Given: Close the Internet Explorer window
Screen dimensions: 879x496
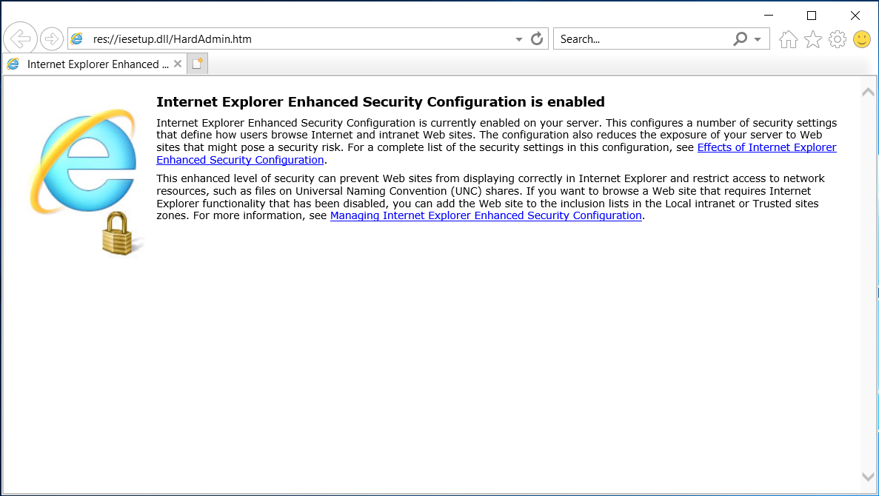Looking at the screenshot, I should click(x=855, y=15).
